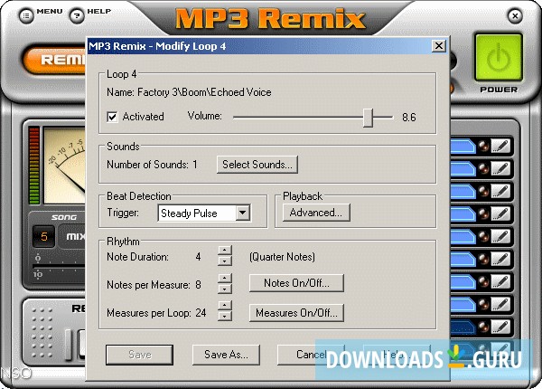Open the Measures On/Off... button
The width and height of the screenshot is (542, 389).
click(296, 313)
